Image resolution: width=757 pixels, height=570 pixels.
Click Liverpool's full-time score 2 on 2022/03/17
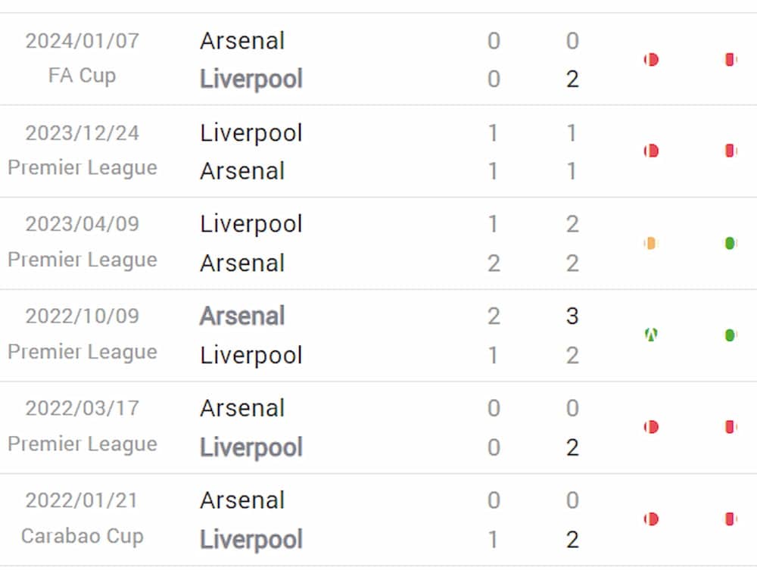coord(572,447)
